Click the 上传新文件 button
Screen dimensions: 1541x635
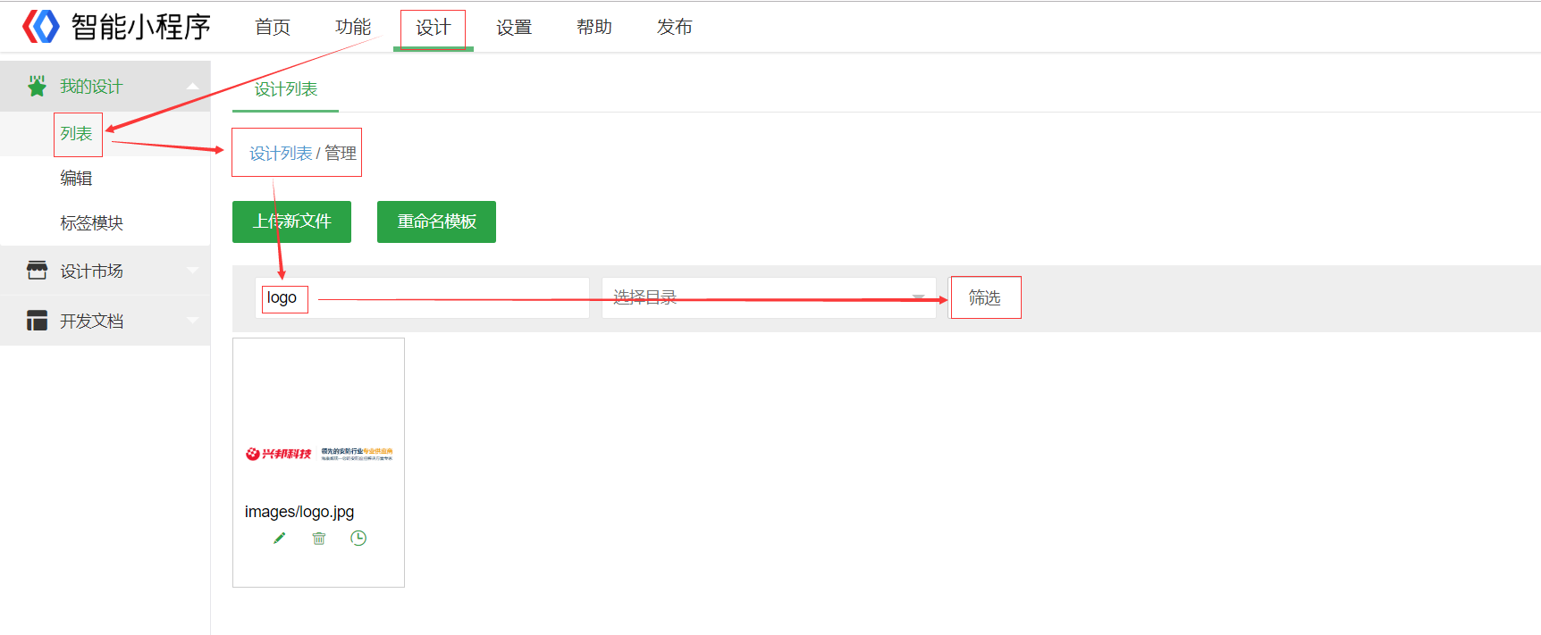click(x=291, y=221)
